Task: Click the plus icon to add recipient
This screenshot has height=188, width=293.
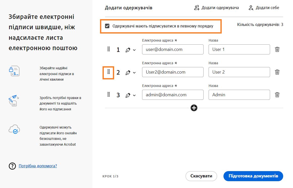Action: click(194, 108)
